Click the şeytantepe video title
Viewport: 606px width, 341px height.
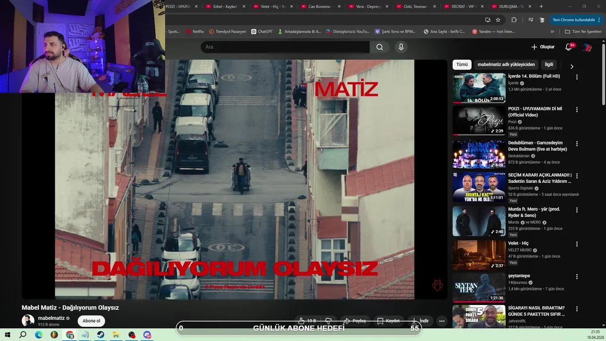519,276
